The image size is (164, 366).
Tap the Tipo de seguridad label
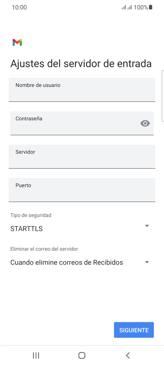click(31, 215)
